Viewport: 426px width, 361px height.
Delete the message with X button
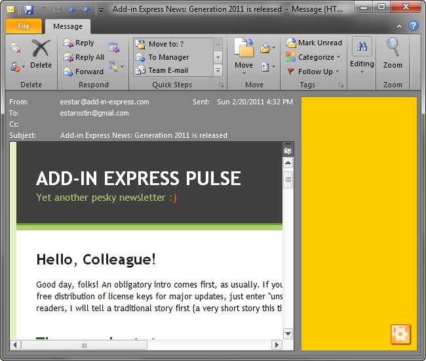41,54
